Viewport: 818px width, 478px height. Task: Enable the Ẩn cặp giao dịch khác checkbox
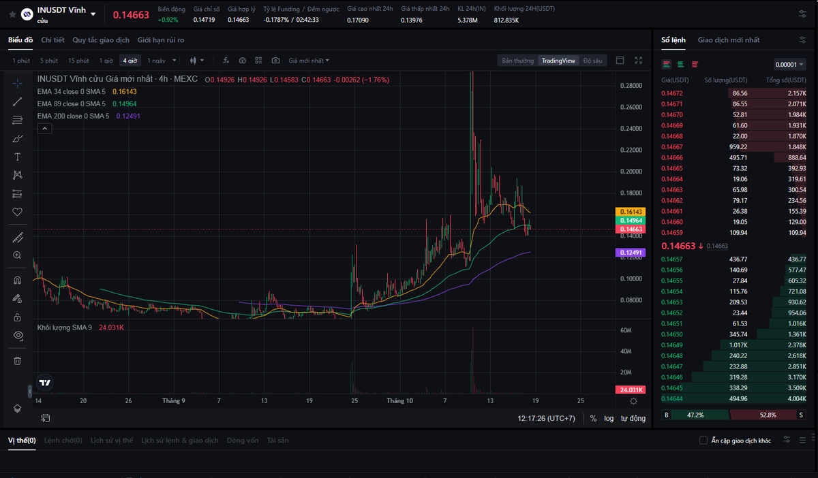703,440
